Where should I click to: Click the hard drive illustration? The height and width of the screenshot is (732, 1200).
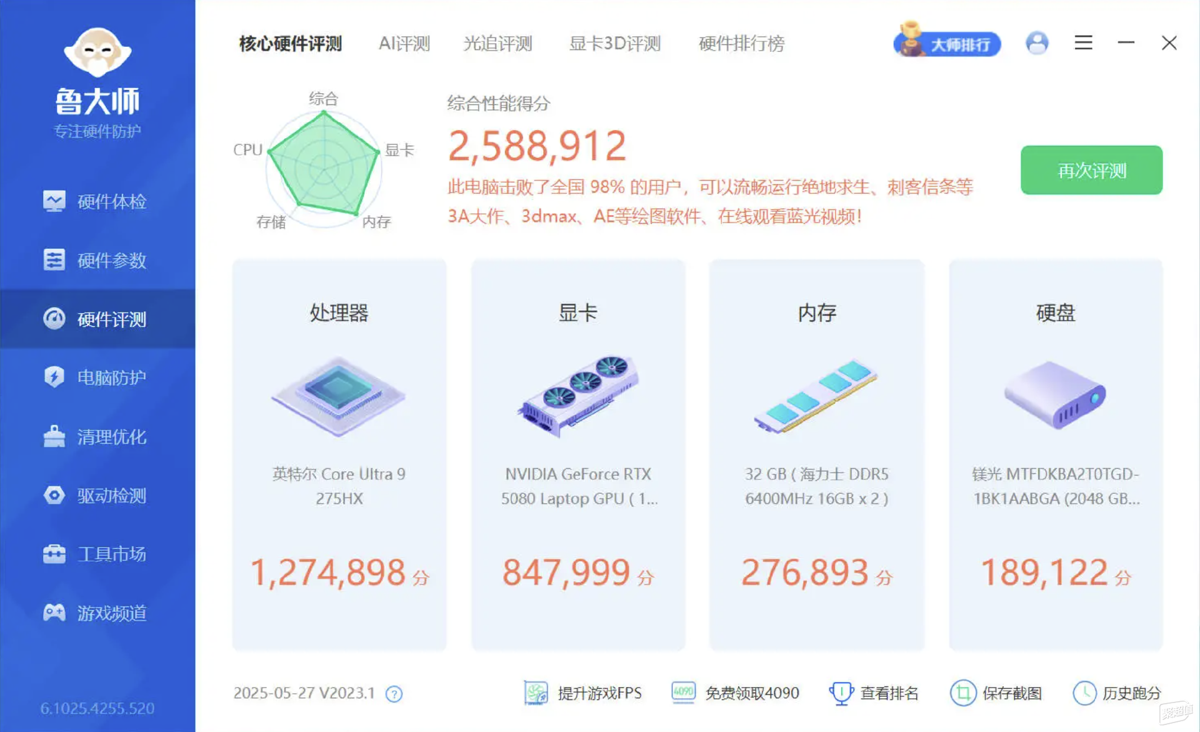pos(1055,395)
